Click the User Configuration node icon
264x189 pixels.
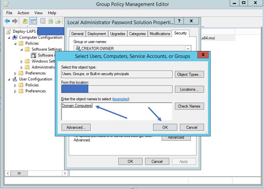pyautogui.click(x=15, y=79)
